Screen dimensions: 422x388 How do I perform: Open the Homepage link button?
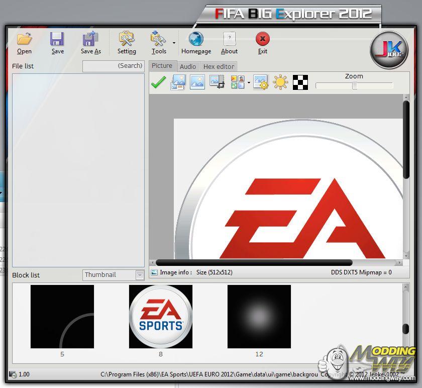tap(196, 39)
